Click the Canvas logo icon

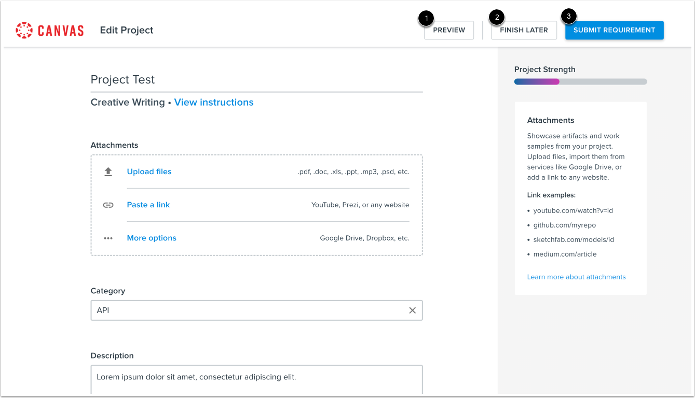(24, 30)
